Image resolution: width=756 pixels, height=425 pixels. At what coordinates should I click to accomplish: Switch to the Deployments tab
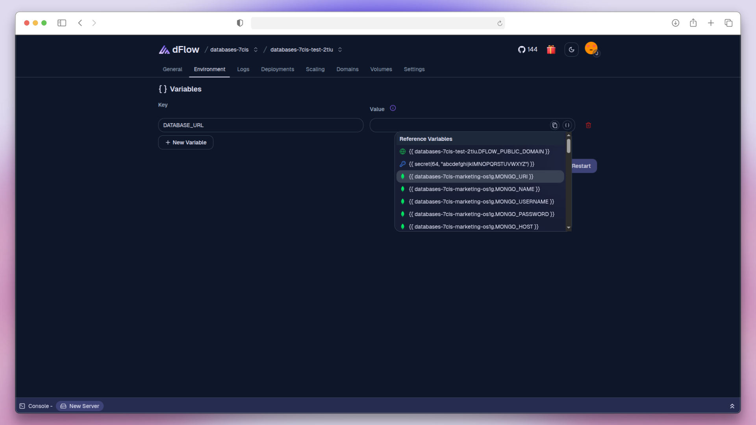[277, 69]
